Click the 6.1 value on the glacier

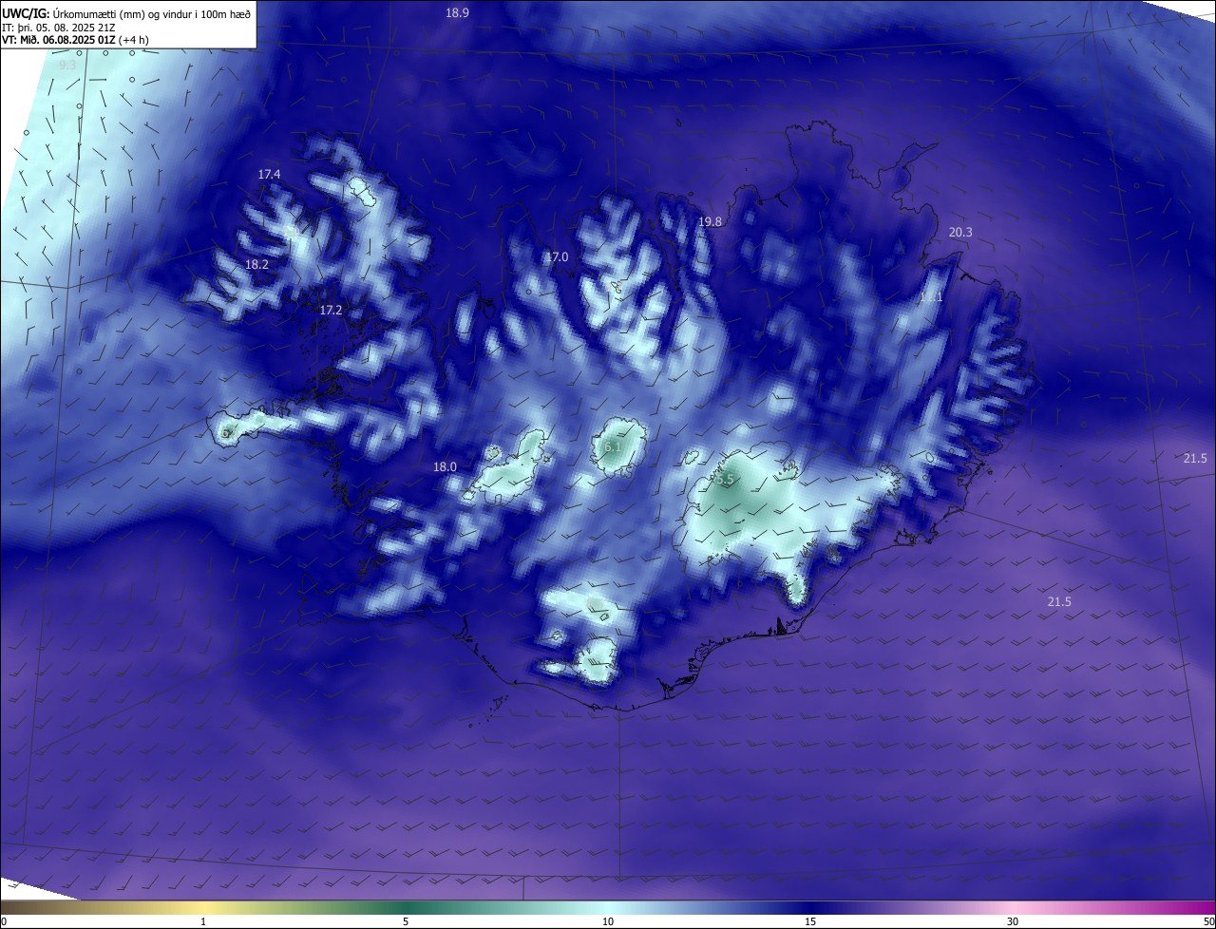click(x=613, y=446)
